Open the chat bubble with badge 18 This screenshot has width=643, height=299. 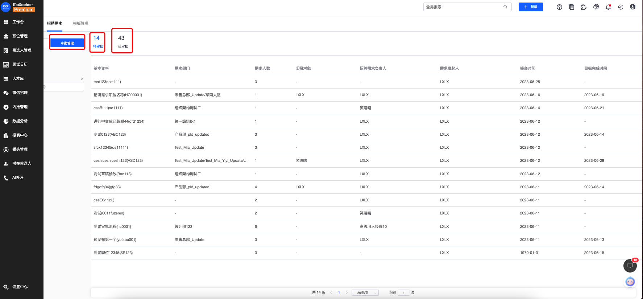tap(630, 266)
